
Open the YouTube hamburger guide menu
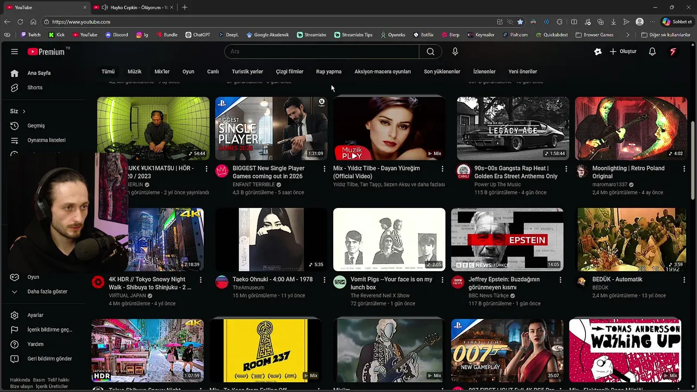15,52
